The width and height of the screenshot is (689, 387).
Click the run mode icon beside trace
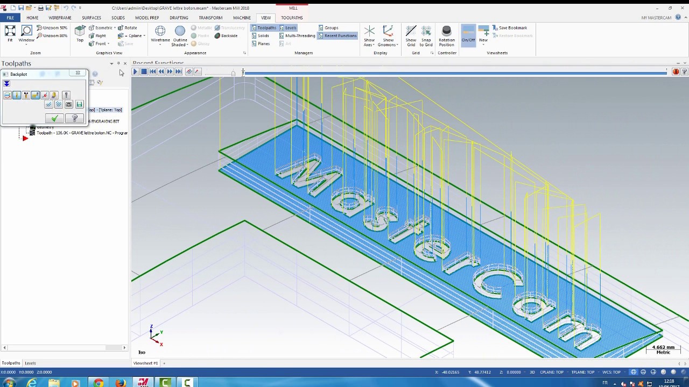click(x=198, y=71)
